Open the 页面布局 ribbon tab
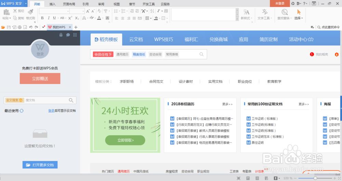 click(69, 4)
